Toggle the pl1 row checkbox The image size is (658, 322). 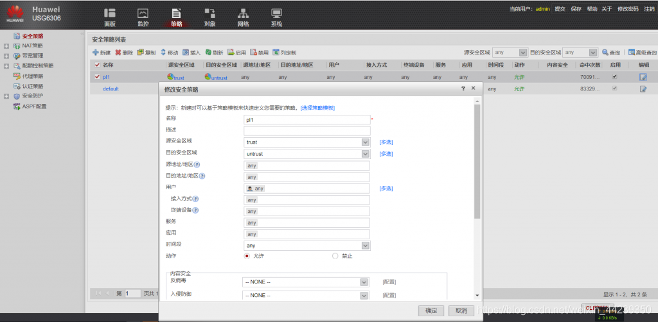(x=98, y=77)
